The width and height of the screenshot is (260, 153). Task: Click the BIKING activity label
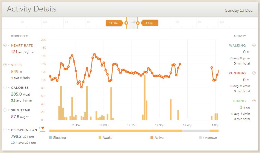coord(240,101)
